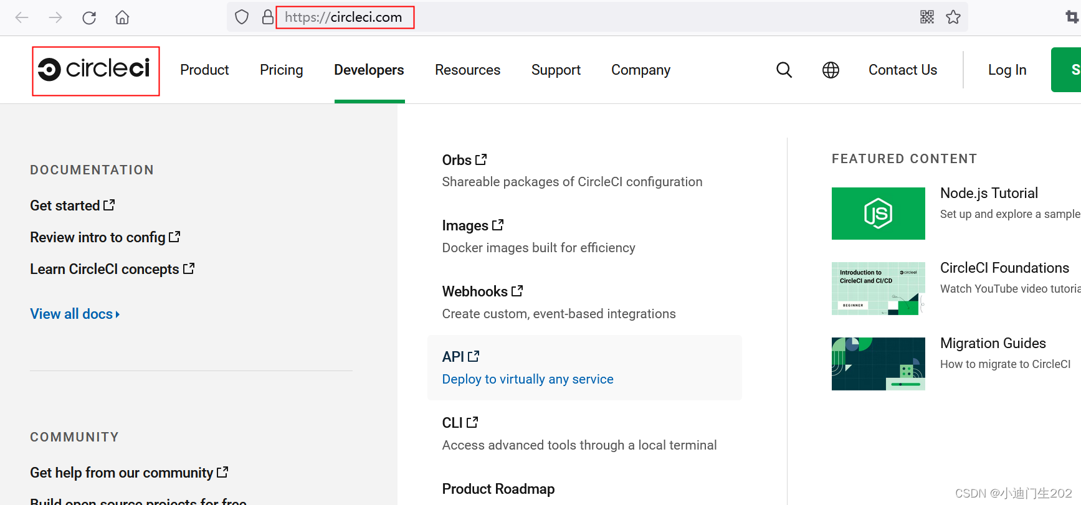Viewport: 1081px width, 505px height.
Task: Click the CircleCI Foundations thumbnail
Action: [879, 288]
